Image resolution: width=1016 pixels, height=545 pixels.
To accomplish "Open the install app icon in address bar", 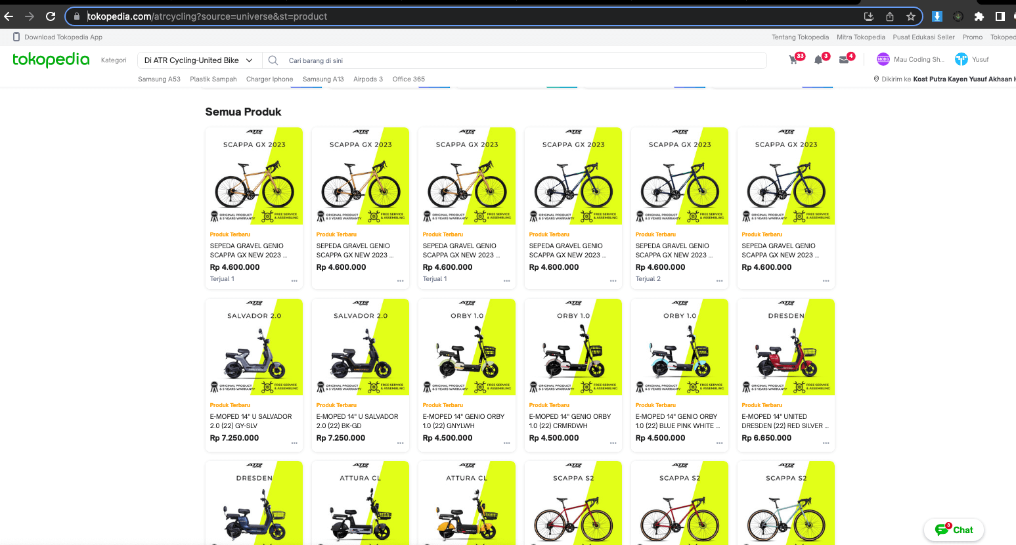I will pos(868,16).
